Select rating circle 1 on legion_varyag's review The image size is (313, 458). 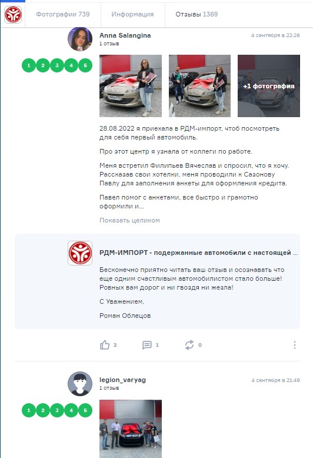point(29,410)
